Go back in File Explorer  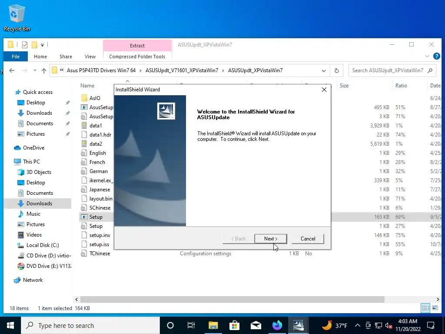(x=12, y=70)
